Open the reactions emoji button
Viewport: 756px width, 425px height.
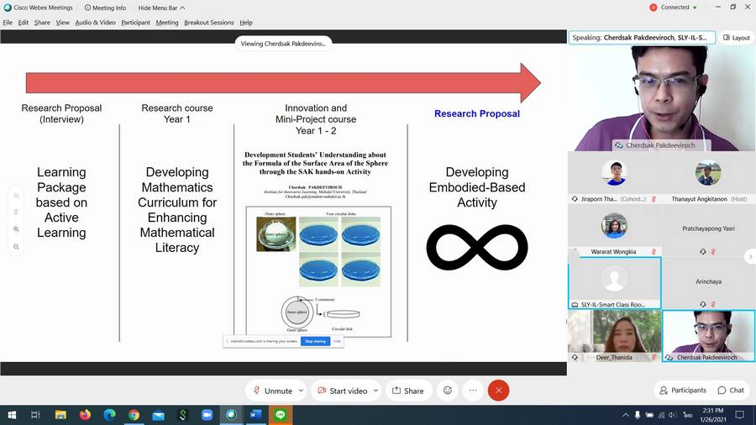(448, 391)
